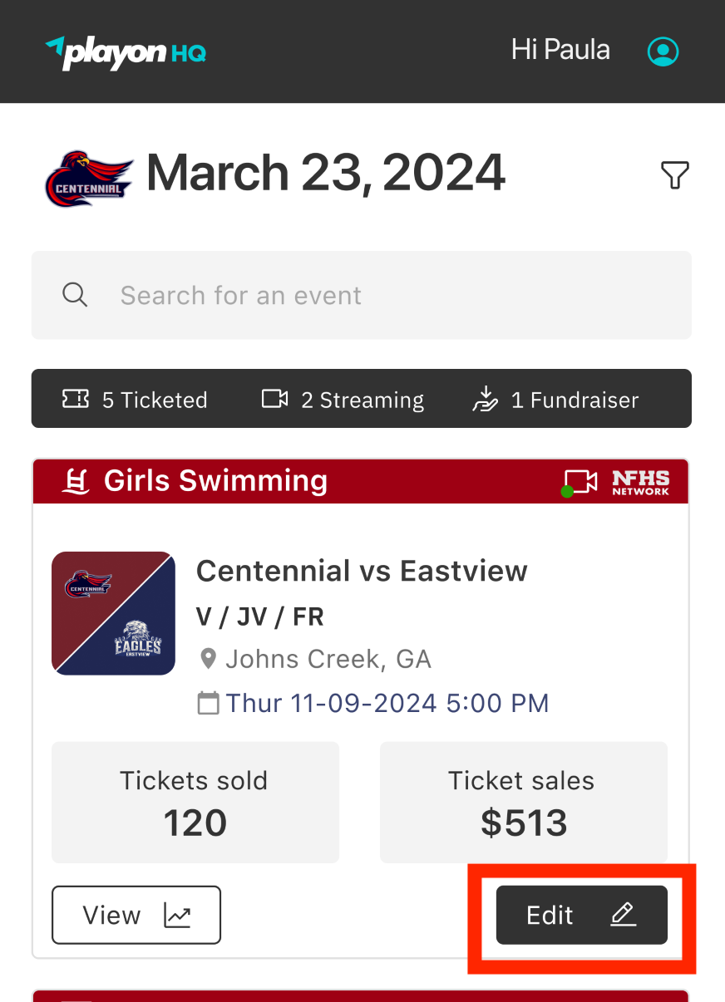Click the Centennial school logo beside date
The width and height of the screenshot is (725, 1002).
pyautogui.click(x=88, y=177)
